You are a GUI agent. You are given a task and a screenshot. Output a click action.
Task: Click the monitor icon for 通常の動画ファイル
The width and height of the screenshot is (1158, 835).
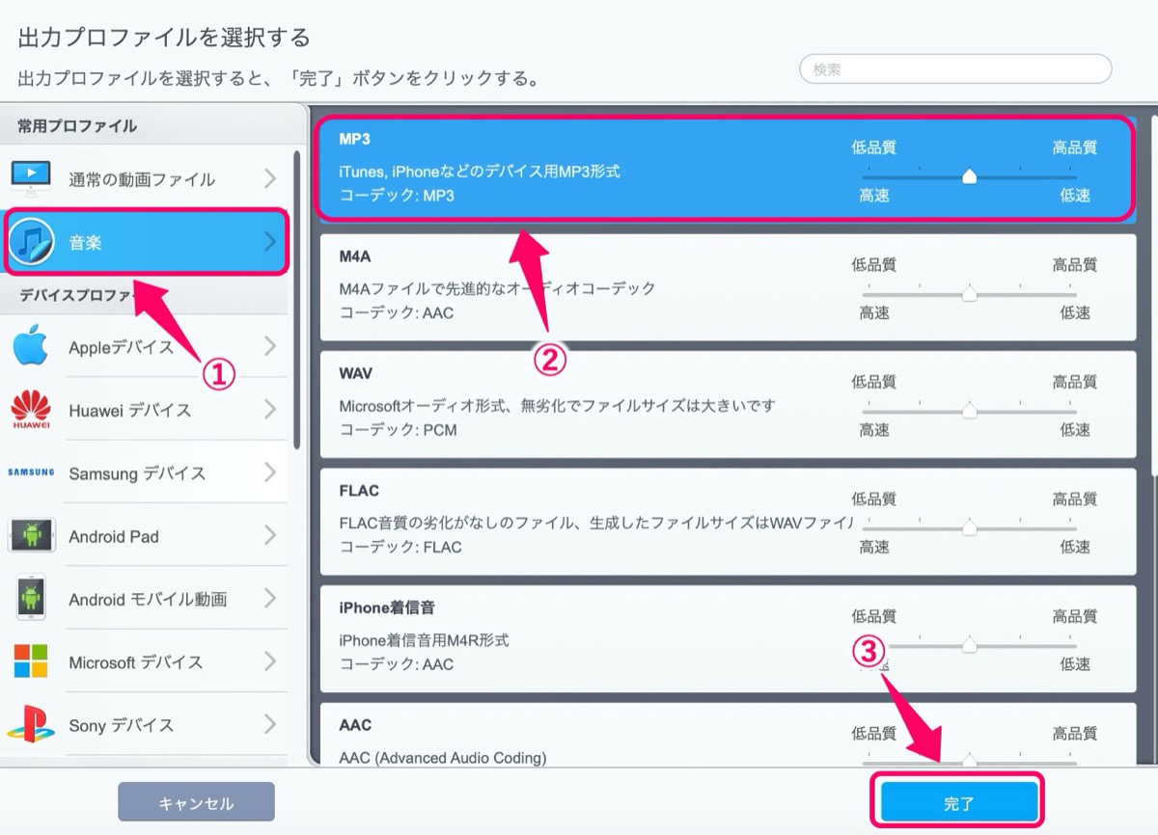tap(31, 177)
